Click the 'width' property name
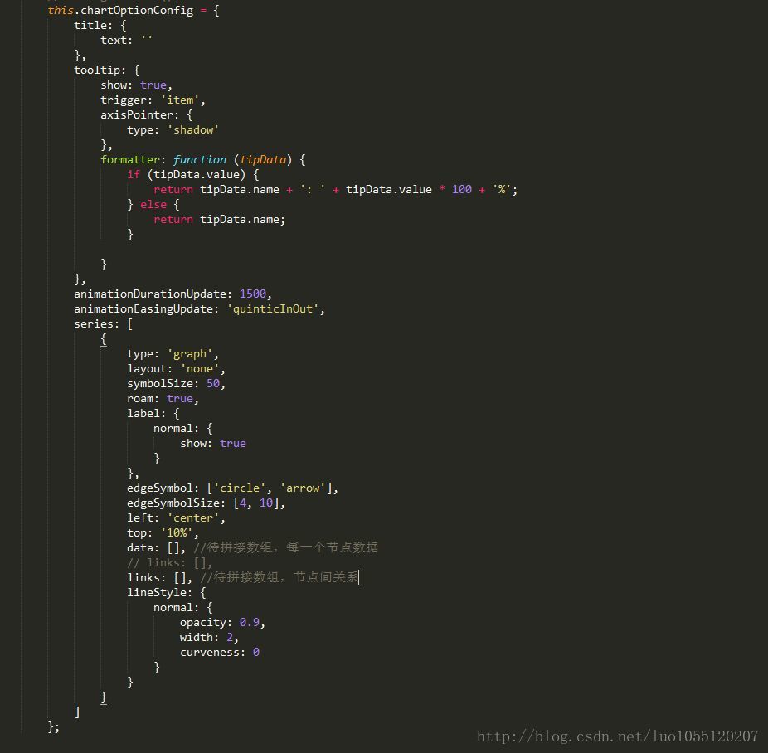 (196, 638)
